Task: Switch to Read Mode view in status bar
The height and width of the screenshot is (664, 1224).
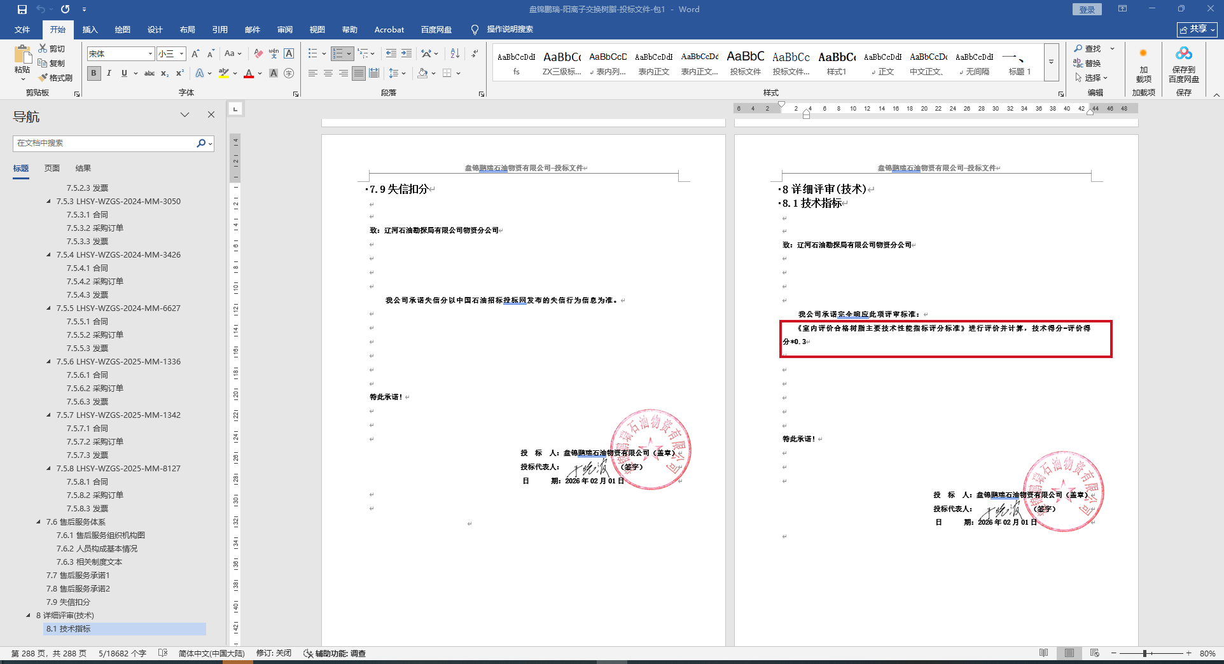Action: tap(1044, 653)
